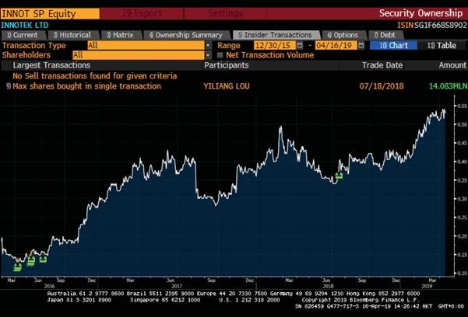The width and height of the screenshot is (468, 317).
Task: Edit the range end date 04/16/19
Action: pos(336,46)
